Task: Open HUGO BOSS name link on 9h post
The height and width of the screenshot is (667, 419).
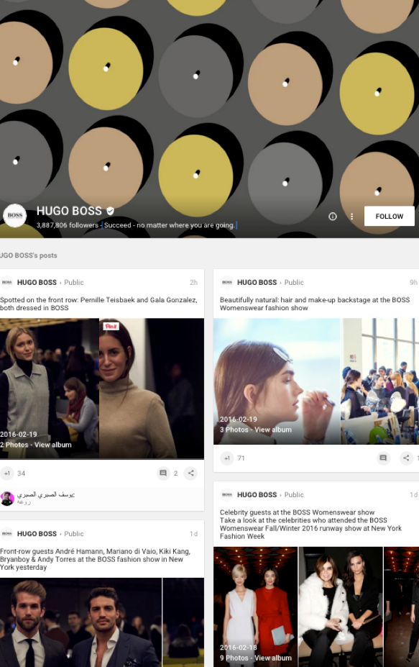Action: [257, 283]
